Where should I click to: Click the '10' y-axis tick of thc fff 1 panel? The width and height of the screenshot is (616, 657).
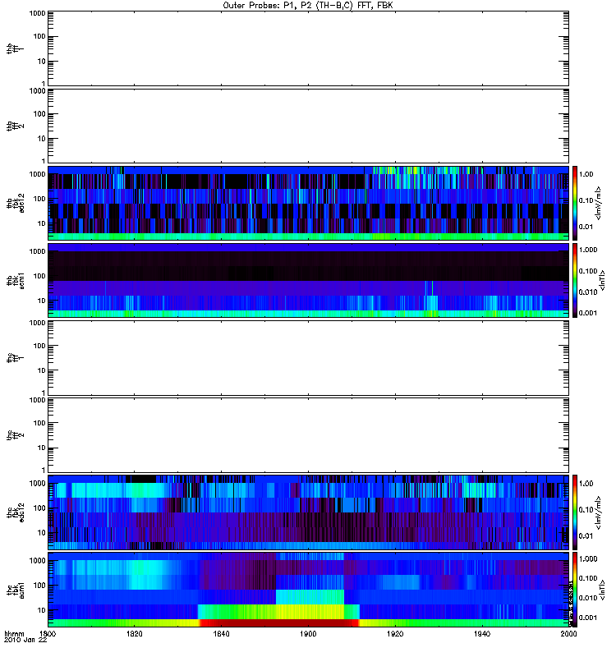(42, 371)
